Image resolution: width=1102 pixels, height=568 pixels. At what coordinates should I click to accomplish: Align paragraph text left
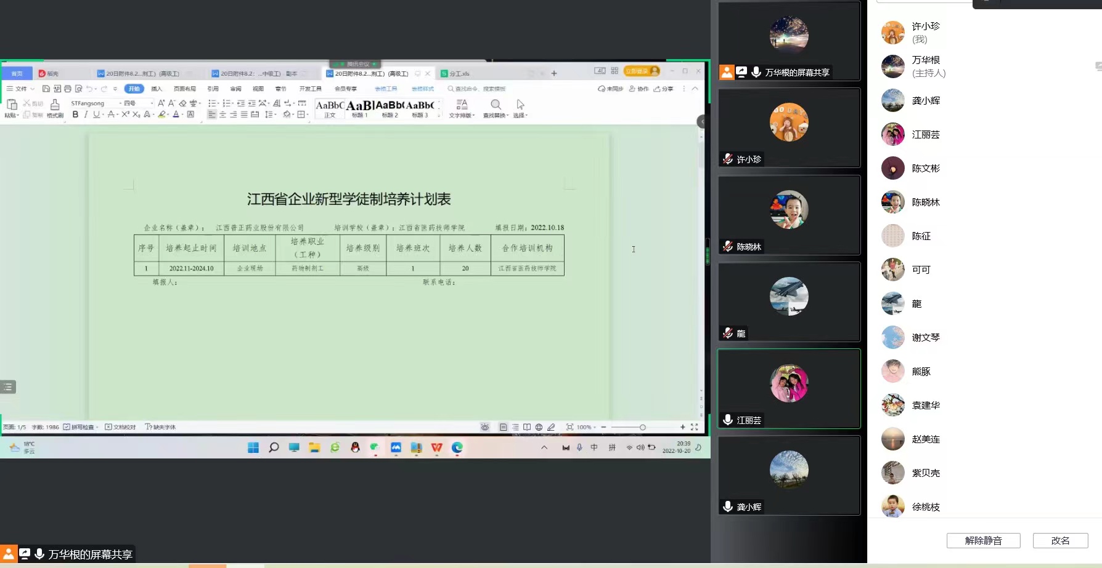coord(212,114)
